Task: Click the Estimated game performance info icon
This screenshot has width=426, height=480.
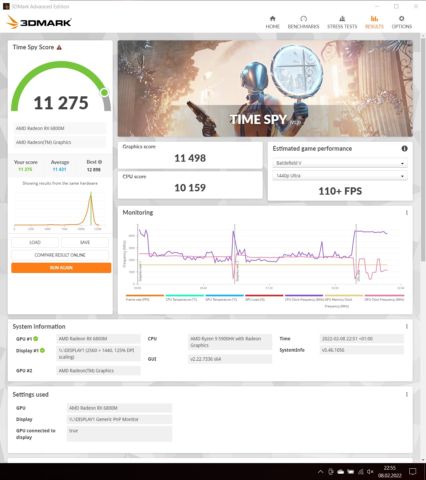Action: (x=404, y=149)
